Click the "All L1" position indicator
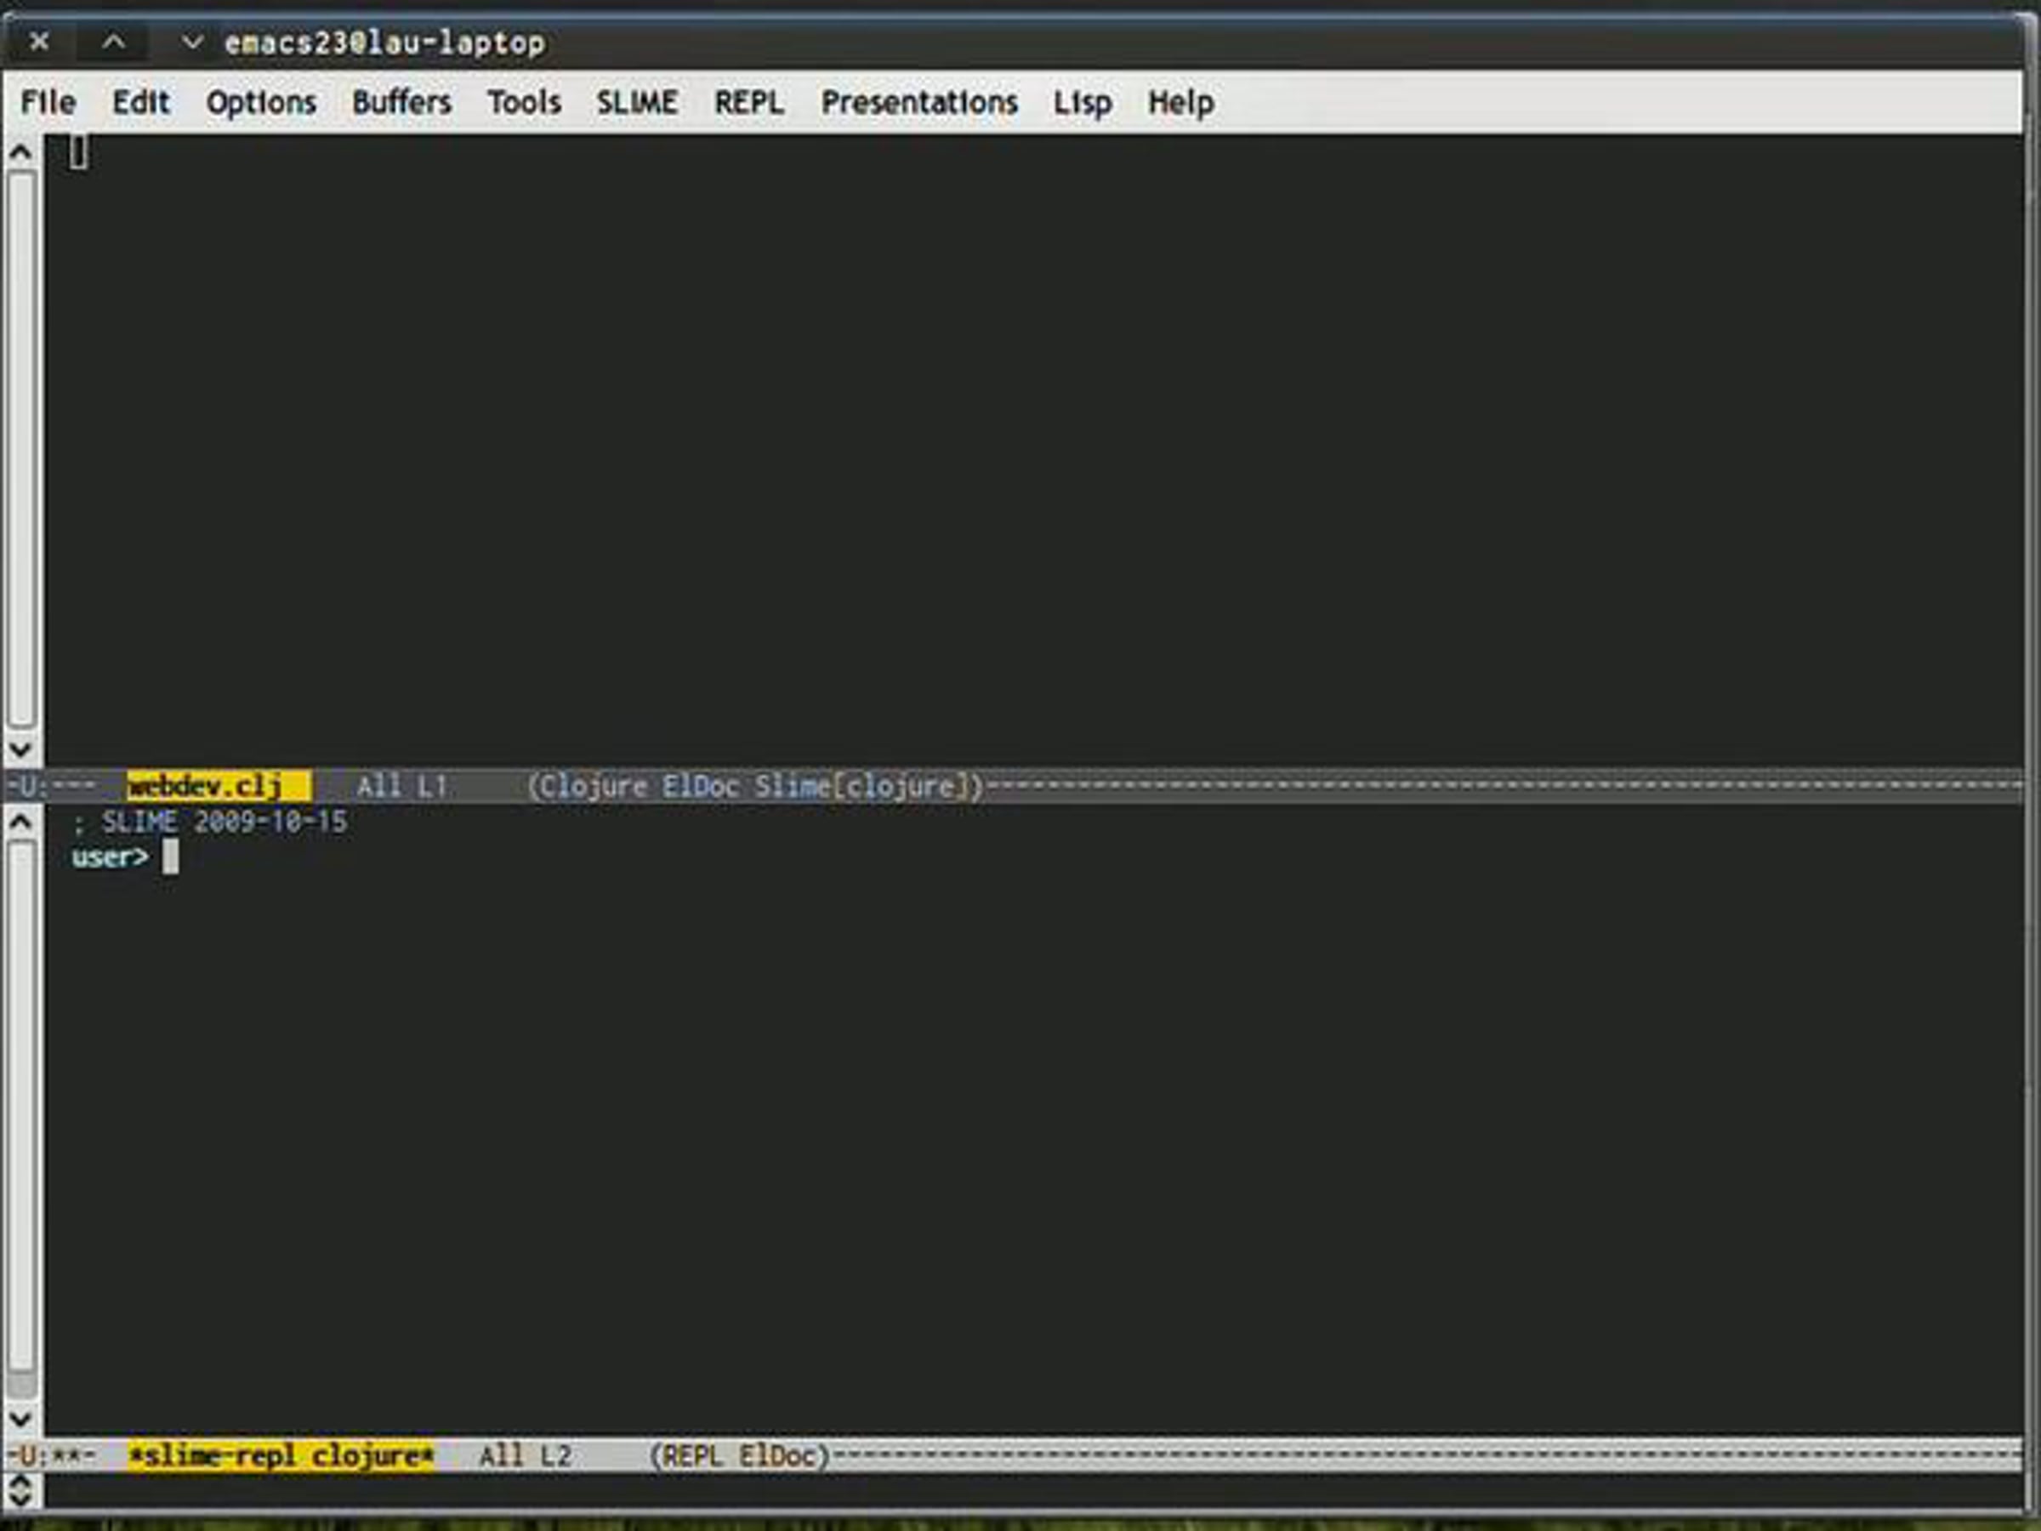This screenshot has height=1531, width=2041. (x=402, y=786)
